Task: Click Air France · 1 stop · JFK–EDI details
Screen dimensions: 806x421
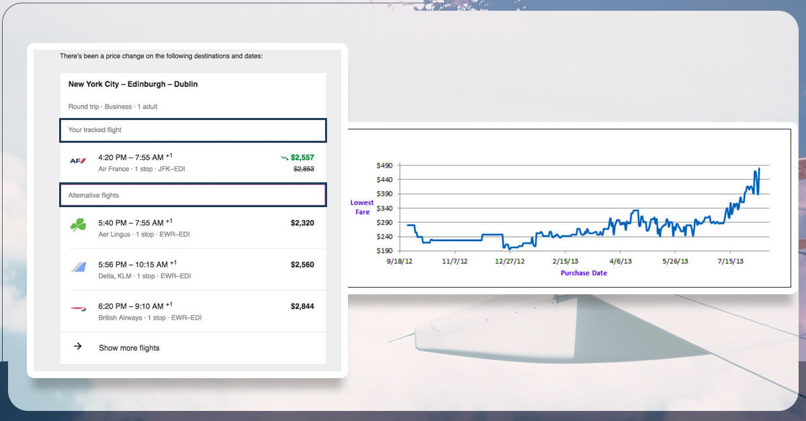Action: tap(141, 169)
